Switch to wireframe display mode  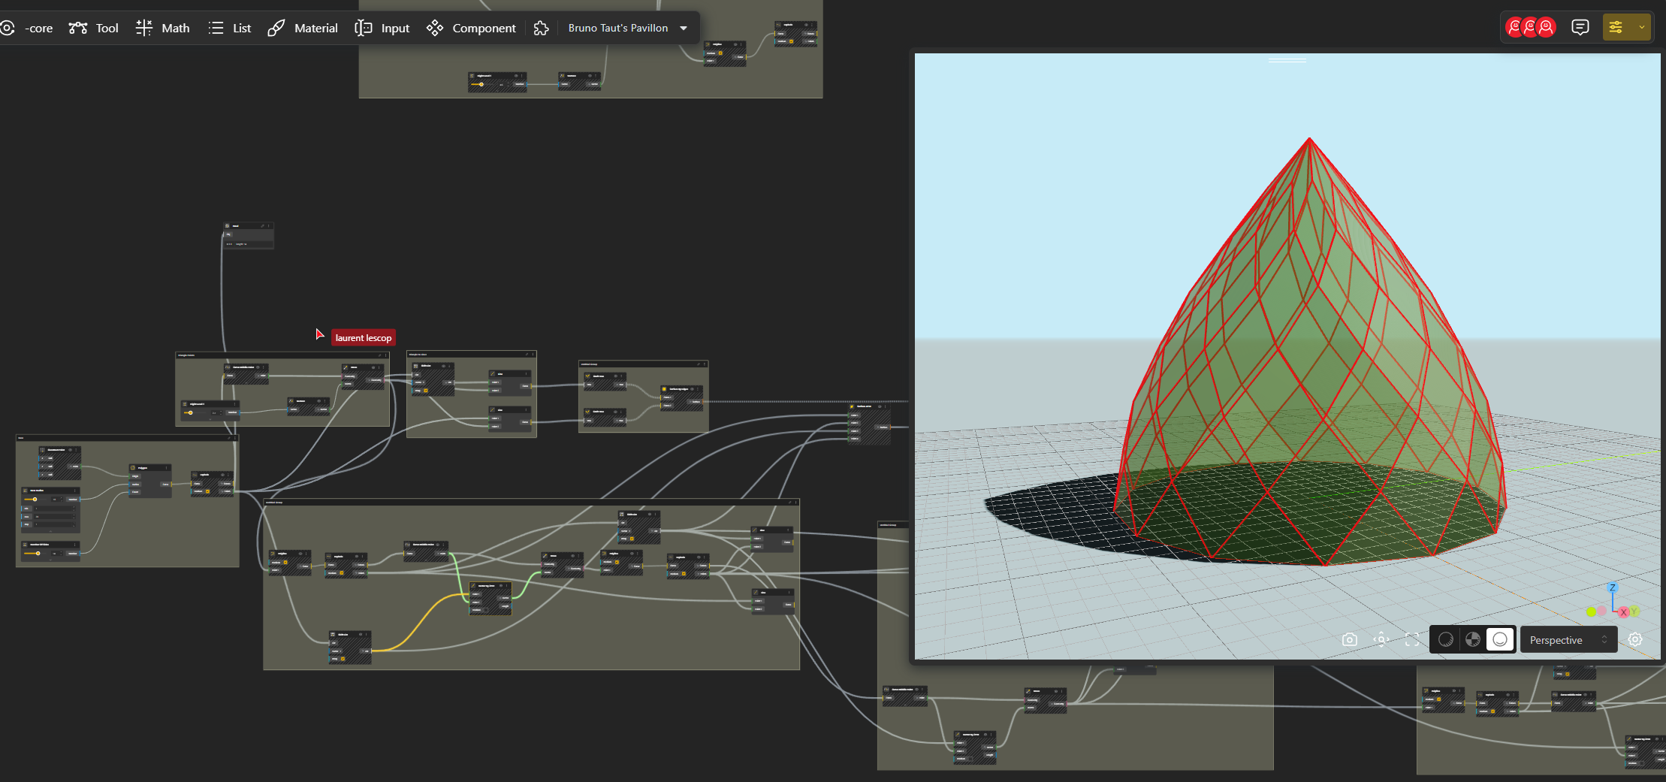coord(1445,639)
